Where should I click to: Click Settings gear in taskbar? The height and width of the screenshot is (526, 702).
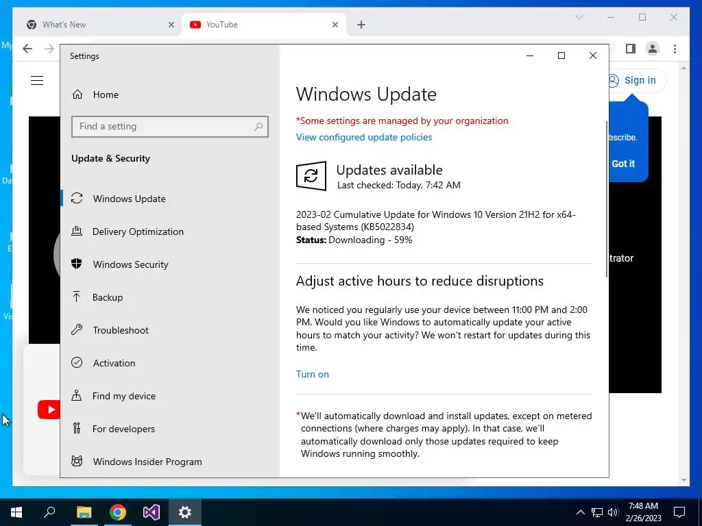185,512
